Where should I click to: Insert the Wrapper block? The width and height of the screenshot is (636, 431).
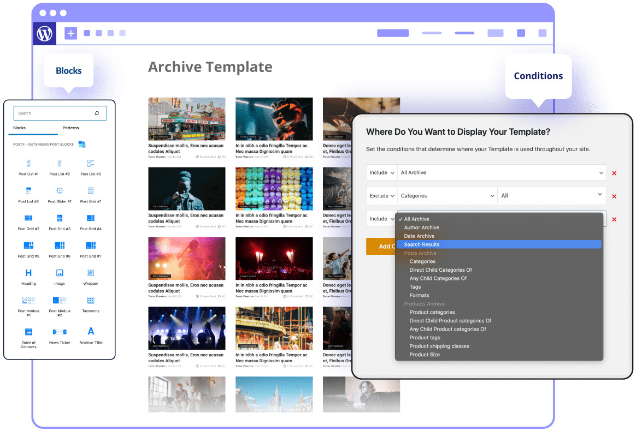pyautogui.click(x=91, y=277)
